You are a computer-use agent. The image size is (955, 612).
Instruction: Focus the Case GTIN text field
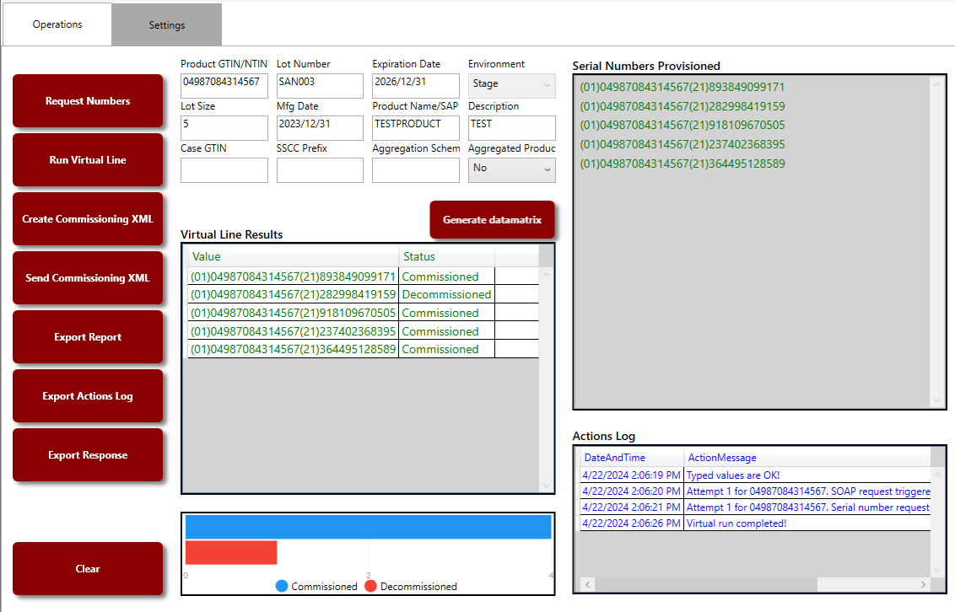point(224,170)
